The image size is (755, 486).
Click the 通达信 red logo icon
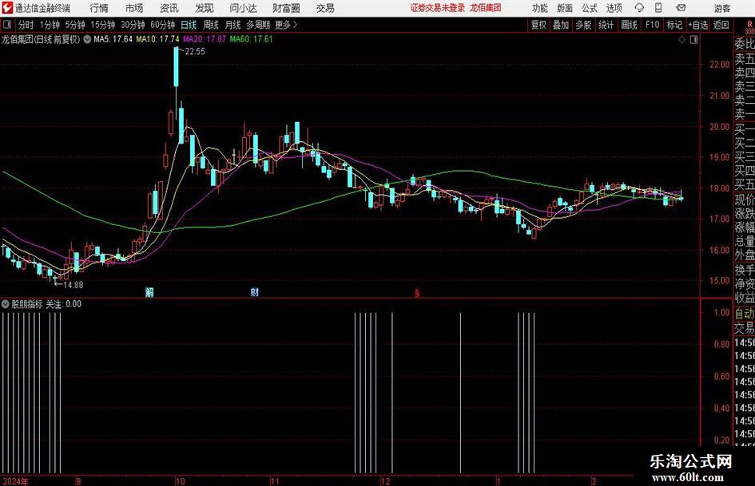click(7, 8)
